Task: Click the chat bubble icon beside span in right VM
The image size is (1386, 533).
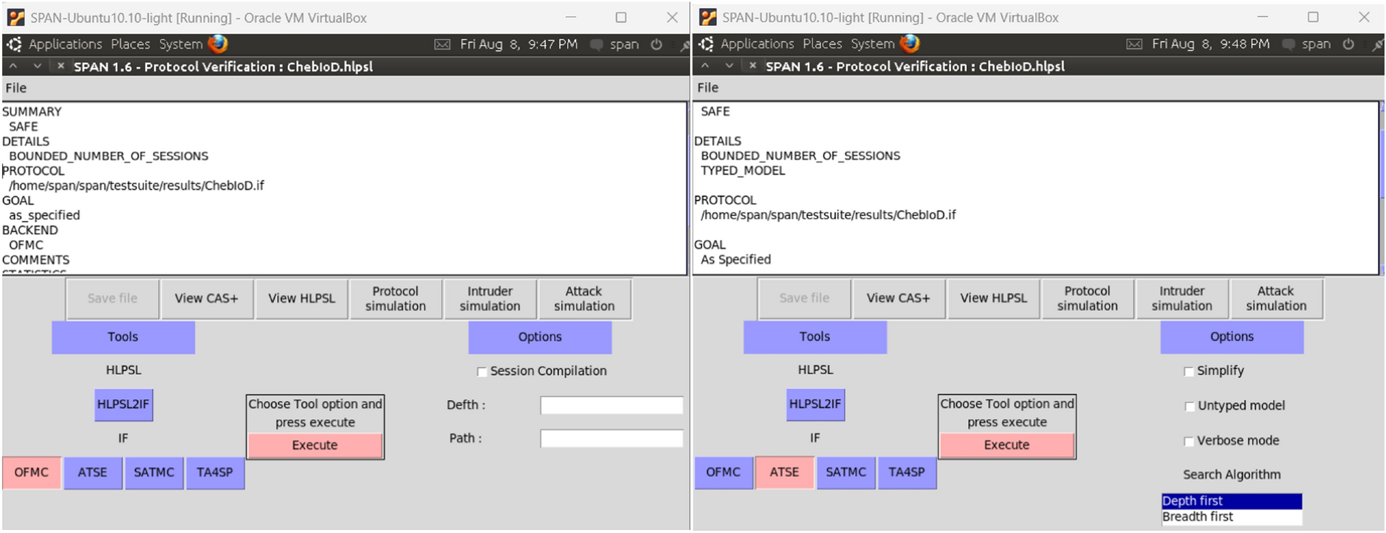Action: tap(1289, 44)
